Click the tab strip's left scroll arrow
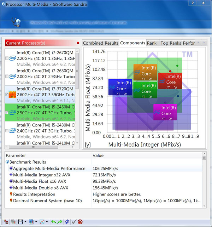Viewport: 212px width, 227px height. tap(198, 43)
